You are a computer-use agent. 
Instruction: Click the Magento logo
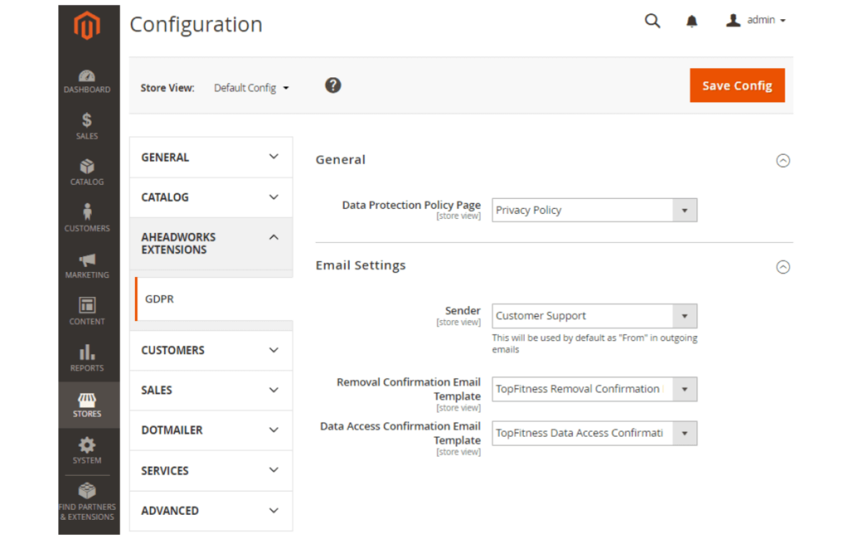[89, 26]
